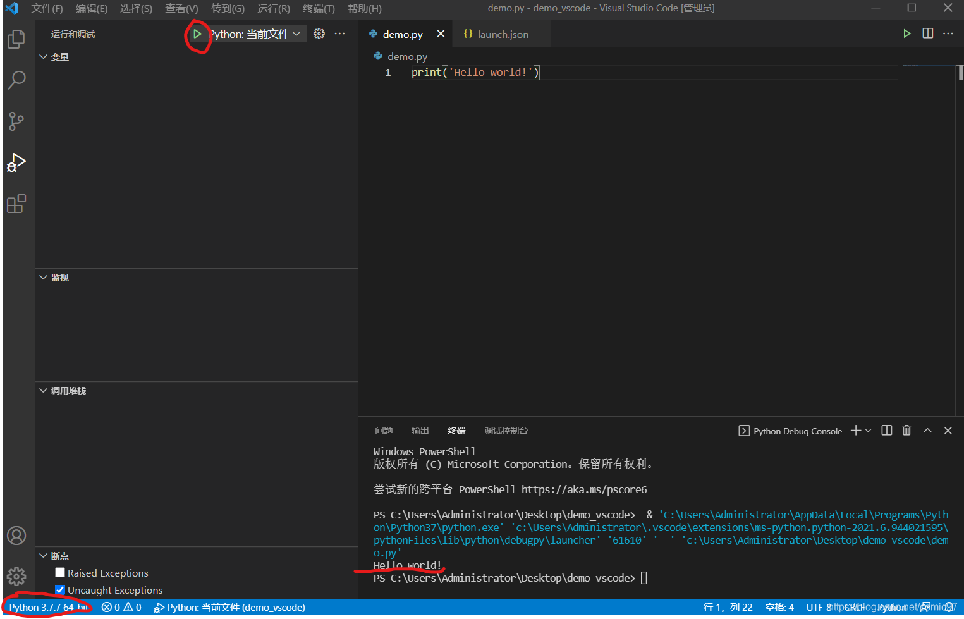Image resolution: width=964 pixels, height=619 pixels.
Task: Switch to the launch.json editor tab
Action: 503,34
